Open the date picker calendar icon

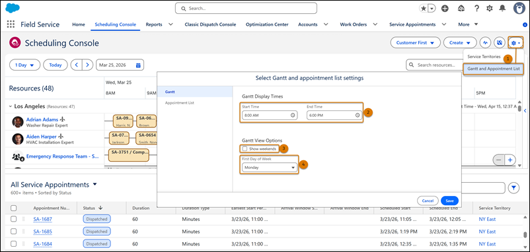click(138, 65)
